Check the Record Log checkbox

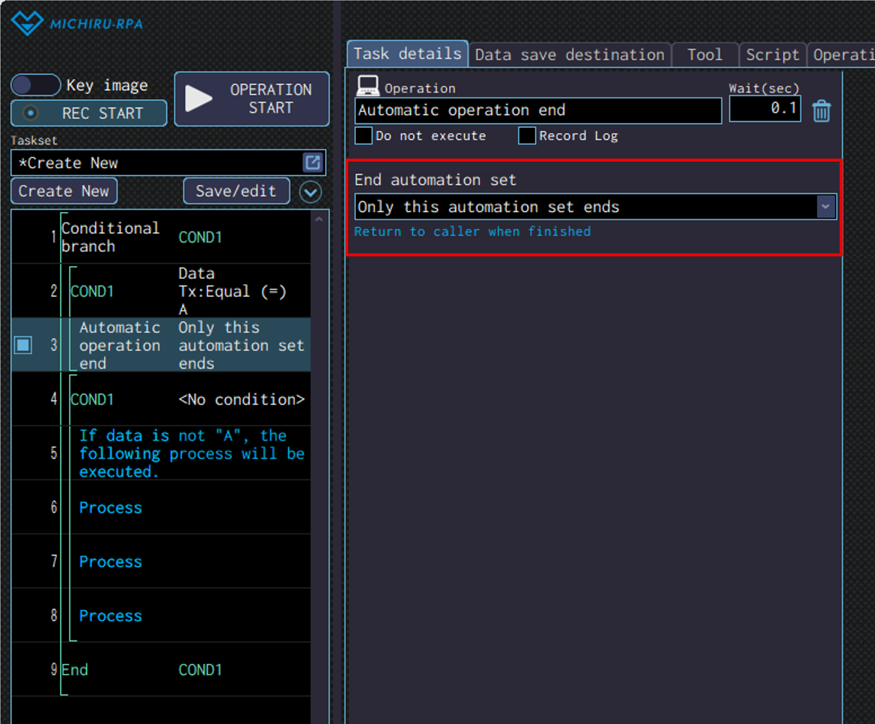[x=527, y=136]
